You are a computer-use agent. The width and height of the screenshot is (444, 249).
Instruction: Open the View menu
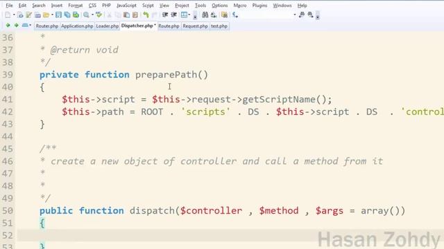164,6
